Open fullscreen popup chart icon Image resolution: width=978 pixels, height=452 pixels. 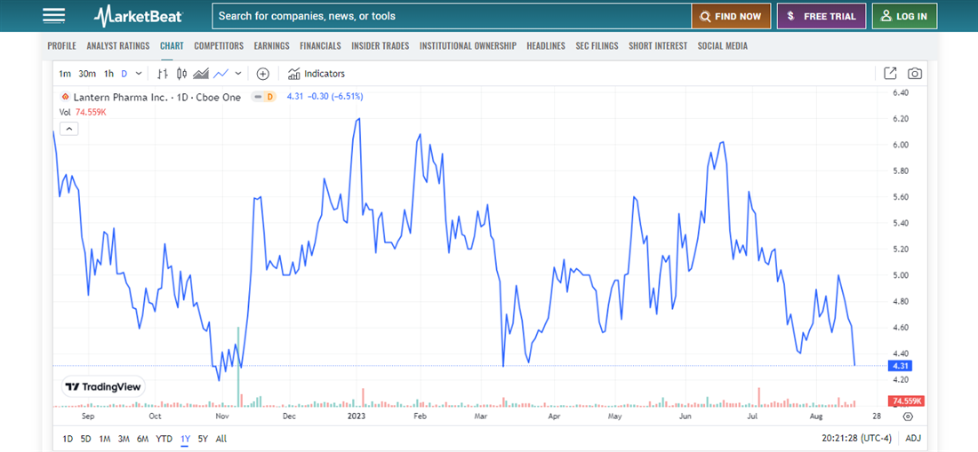click(x=890, y=74)
